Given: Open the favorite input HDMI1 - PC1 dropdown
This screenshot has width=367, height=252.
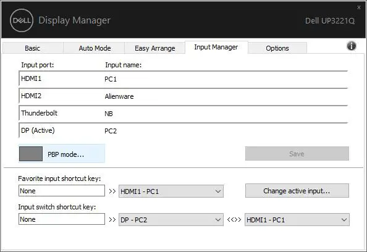Looking at the screenshot, I should pyautogui.click(x=171, y=191).
